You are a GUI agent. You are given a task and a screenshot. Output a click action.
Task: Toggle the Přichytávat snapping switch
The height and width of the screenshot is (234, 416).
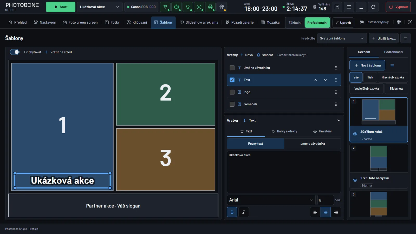coord(15,52)
